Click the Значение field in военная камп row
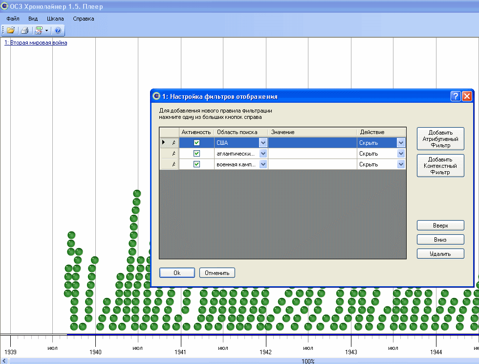Image resolution: width=479 pixels, height=364 pixels. coord(312,164)
